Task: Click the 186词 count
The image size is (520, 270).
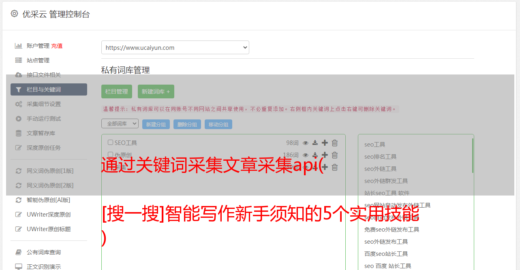Action: [x=291, y=155]
